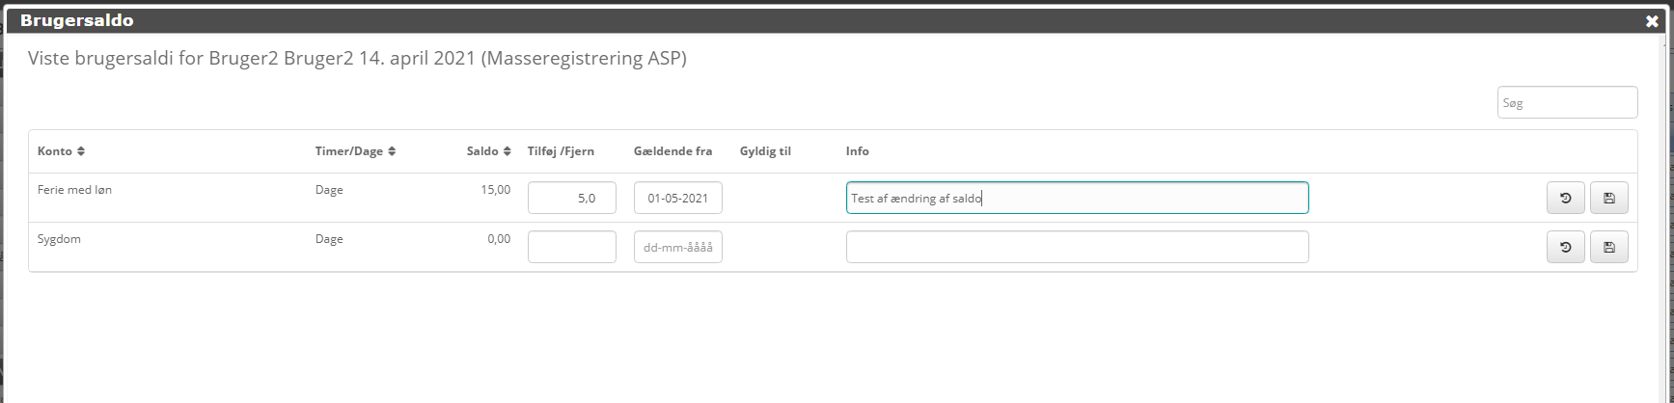Click the Info field with 'Test af ændring af saldo'
1674x403 pixels.
click(1076, 199)
